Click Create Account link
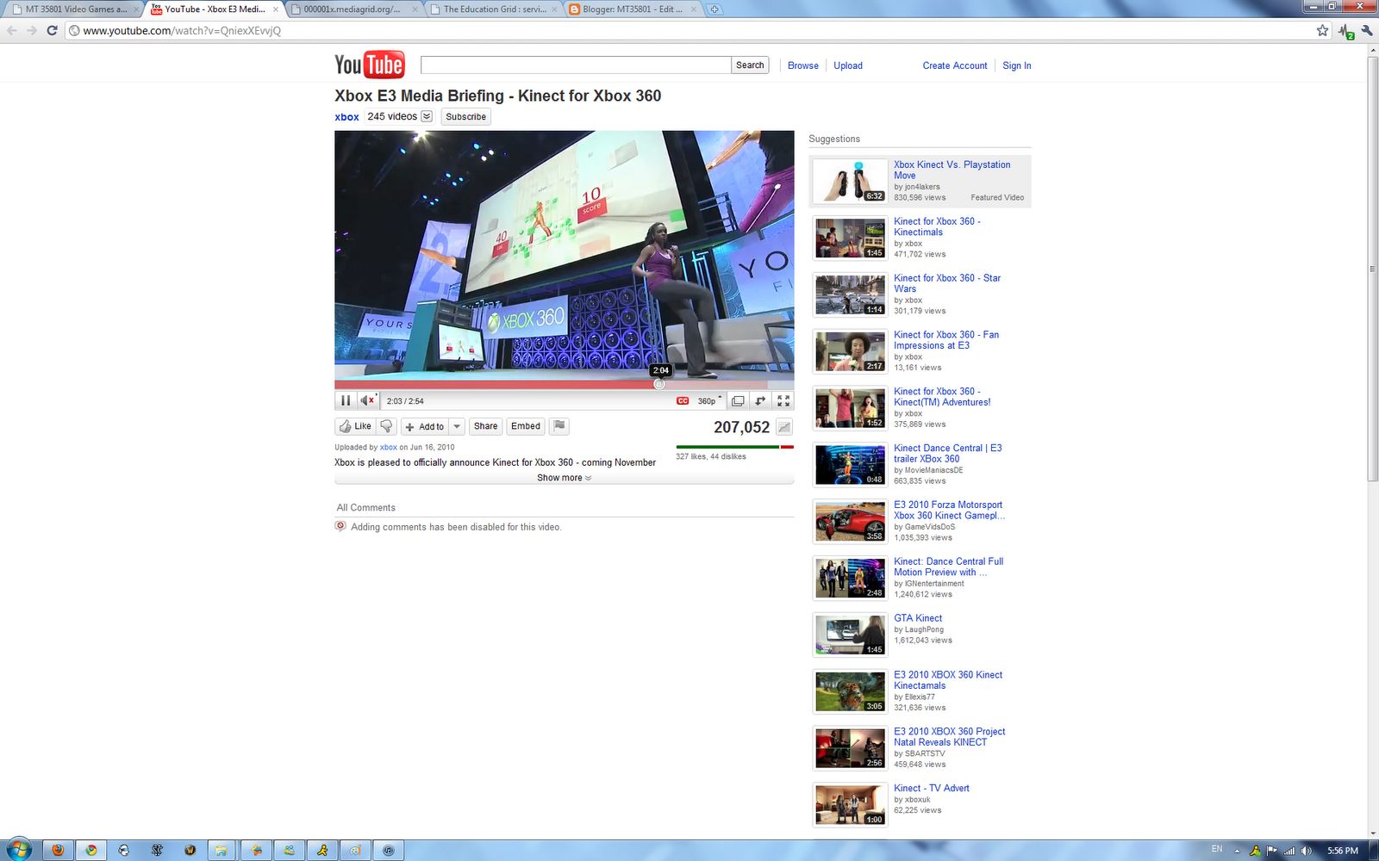The image size is (1379, 861). pos(955,65)
